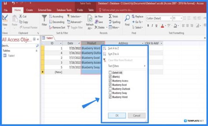Click the Save icon in the title bar
The image size is (208, 126).
pos(5,3)
